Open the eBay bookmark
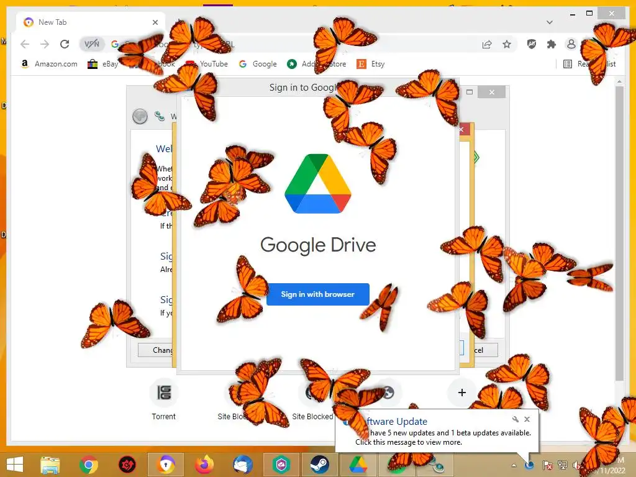 click(103, 64)
